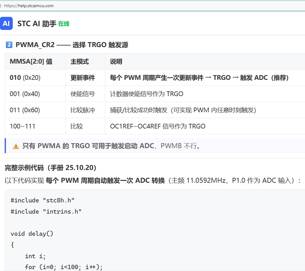The image size is (305, 271).
Task: Click the 'PWMA_CR2 —— 选择 TRGO 触发源' heading
Action: pos(72,45)
